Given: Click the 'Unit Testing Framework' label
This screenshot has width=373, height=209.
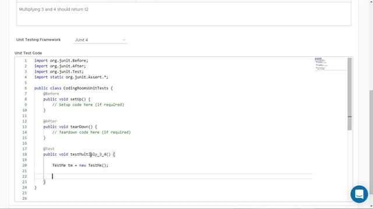Looking at the screenshot, I should pyautogui.click(x=38, y=39).
